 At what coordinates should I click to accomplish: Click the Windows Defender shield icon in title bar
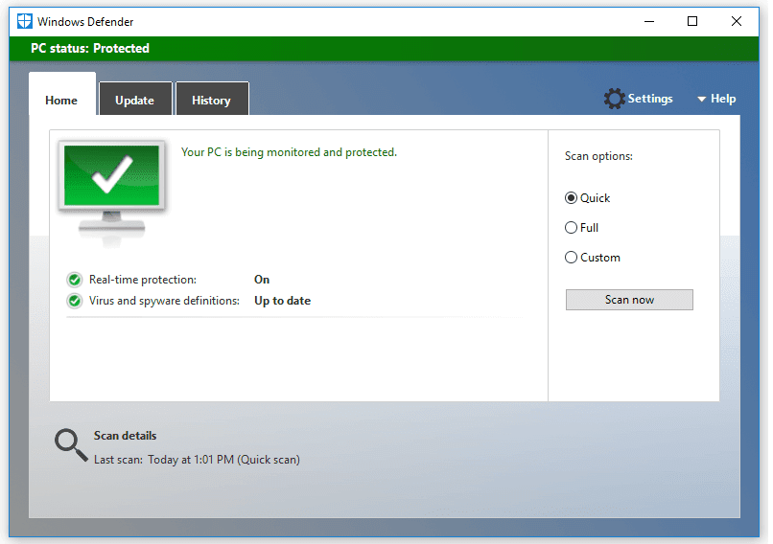[25, 22]
